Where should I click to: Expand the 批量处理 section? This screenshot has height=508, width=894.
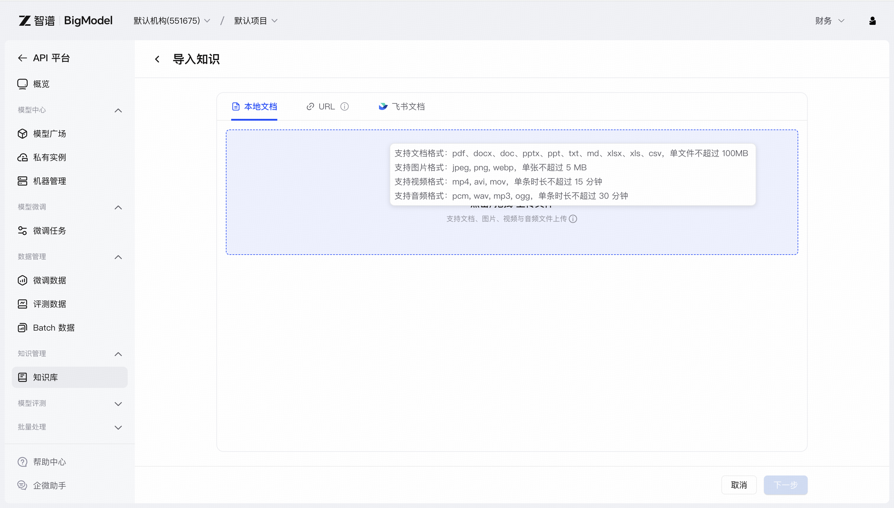click(x=118, y=427)
